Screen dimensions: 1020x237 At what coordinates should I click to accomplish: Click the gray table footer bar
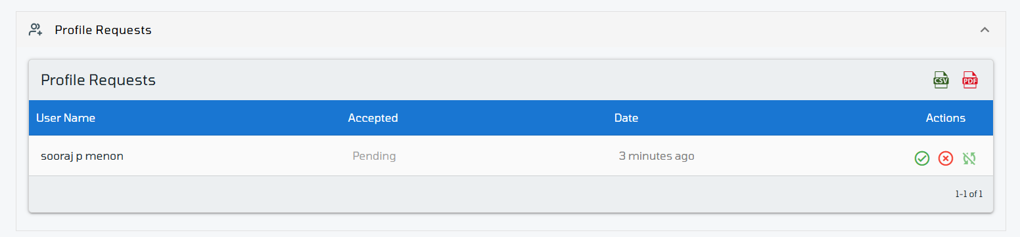[511, 194]
